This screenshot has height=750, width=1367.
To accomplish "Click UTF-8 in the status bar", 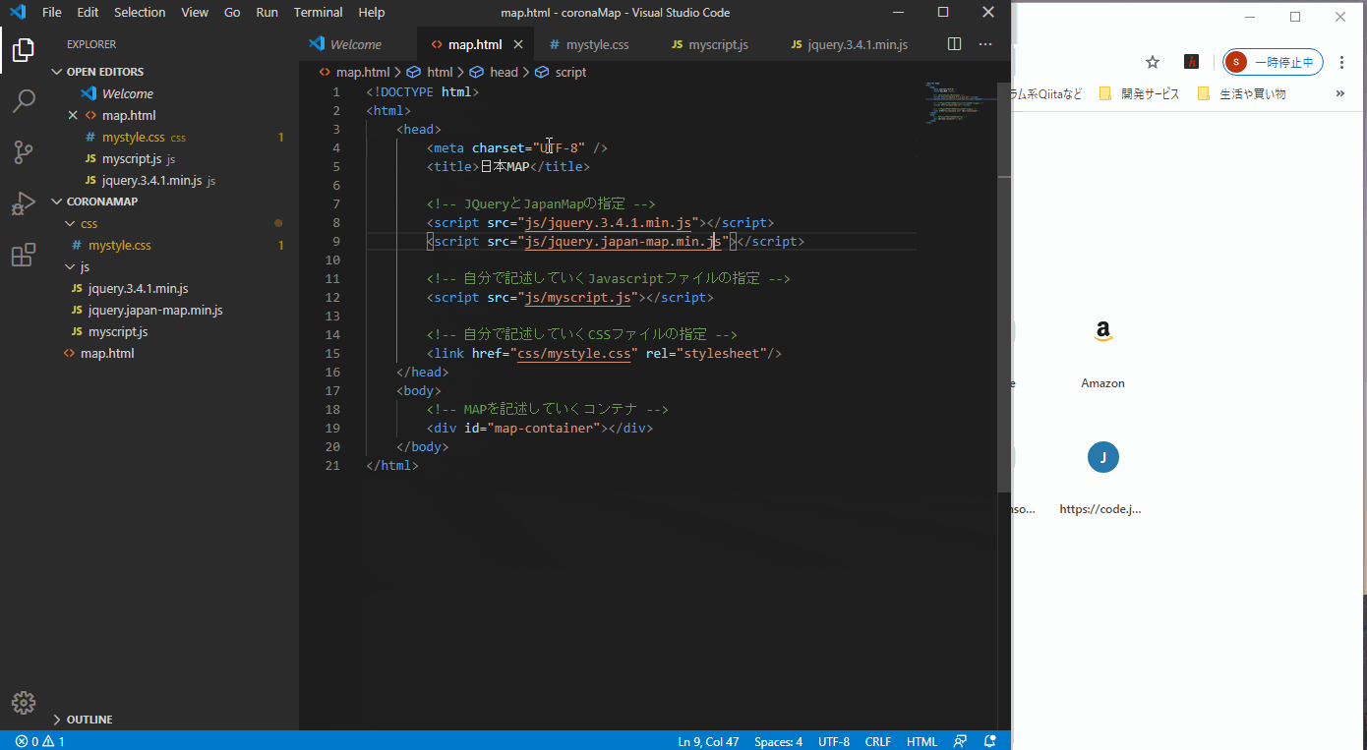I will [x=833, y=741].
